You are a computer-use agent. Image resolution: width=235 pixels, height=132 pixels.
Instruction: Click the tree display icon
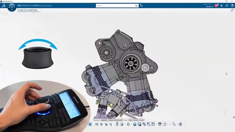[174, 124]
